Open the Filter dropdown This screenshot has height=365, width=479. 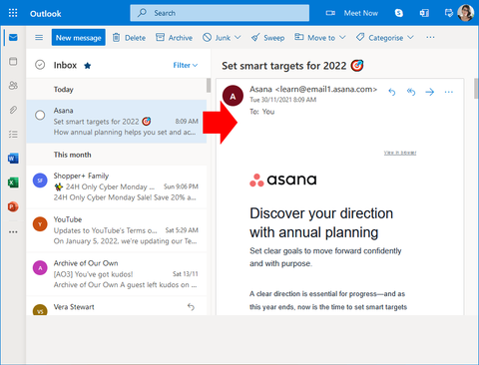[186, 65]
